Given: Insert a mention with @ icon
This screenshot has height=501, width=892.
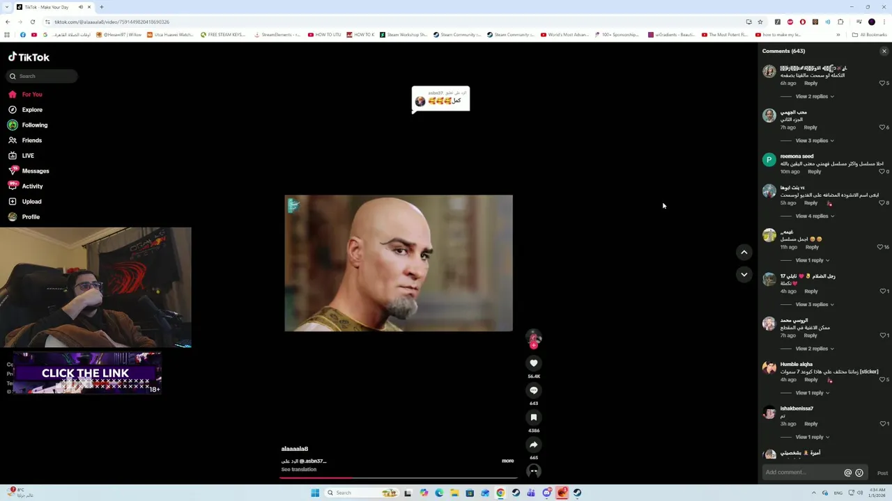Looking at the screenshot, I should coord(848,472).
